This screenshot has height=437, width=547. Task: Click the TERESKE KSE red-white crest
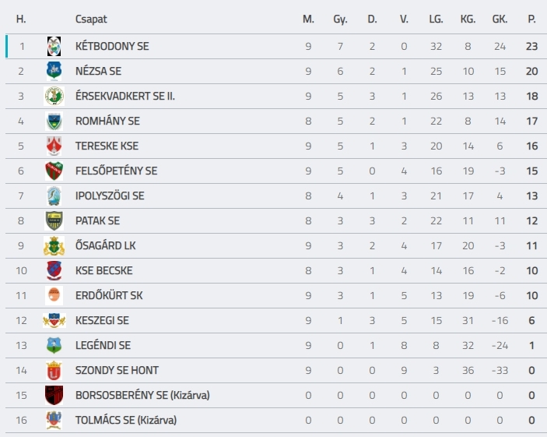point(54,146)
